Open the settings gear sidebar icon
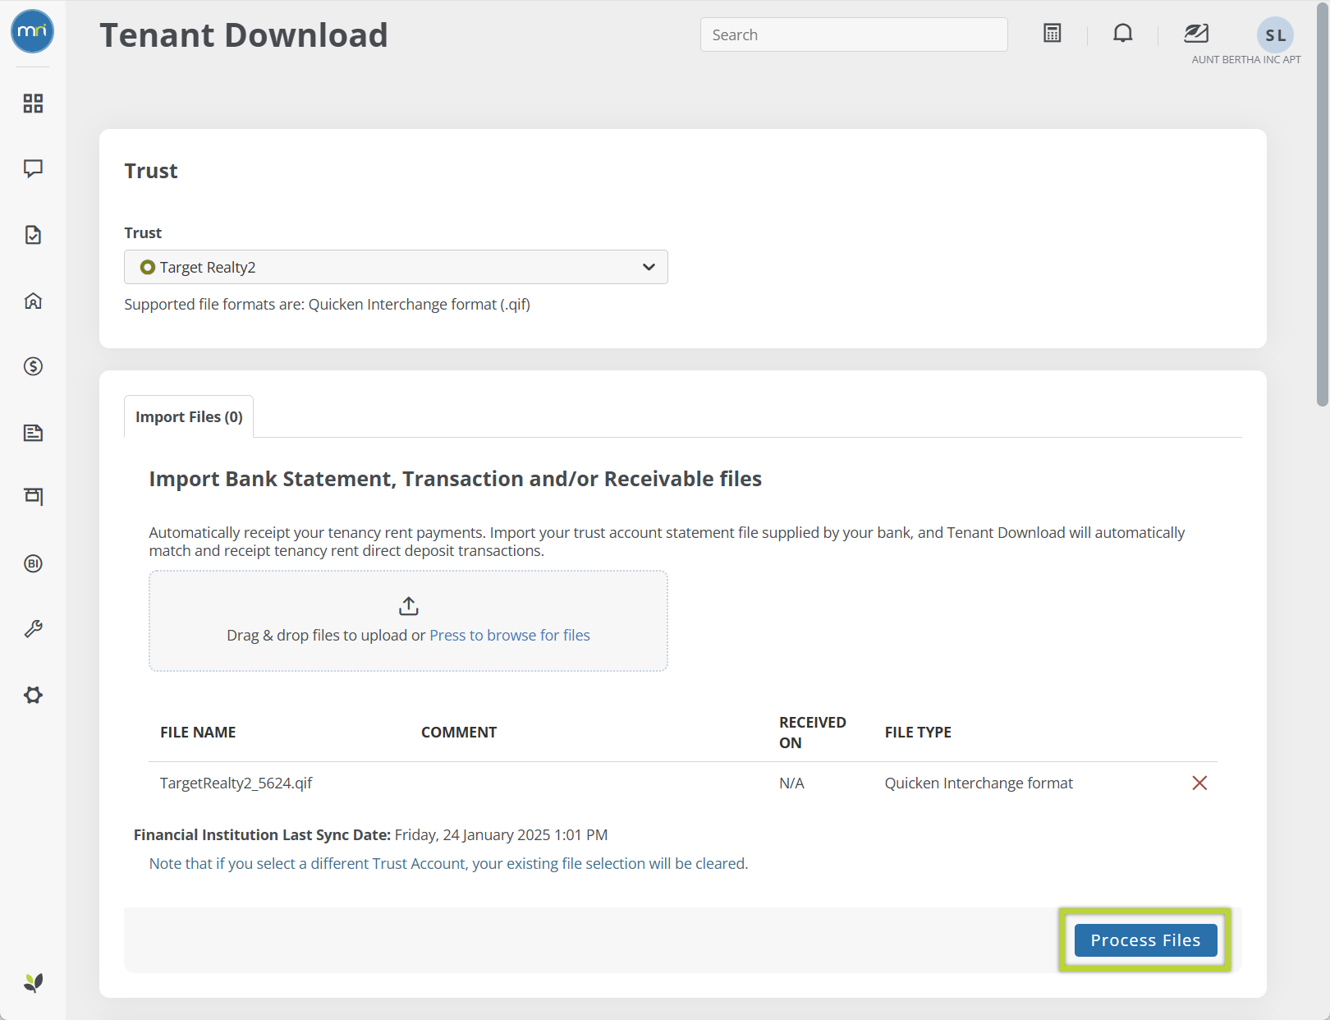The width and height of the screenshot is (1330, 1020). (33, 695)
